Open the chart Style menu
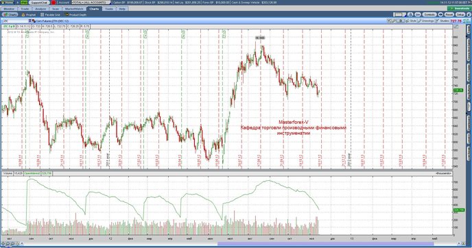472x248 pixels. pyautogui.click(x=411, y=21)
